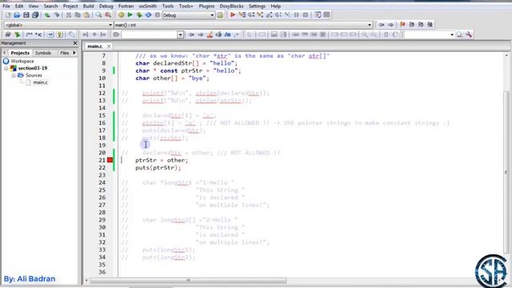Click the Replace icon
The height and width of the screenshot is (288, 512).
[x=108, y=15]
